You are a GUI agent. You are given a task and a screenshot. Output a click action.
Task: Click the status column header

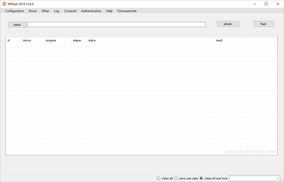pyautogui.click(x=151, y=40)
